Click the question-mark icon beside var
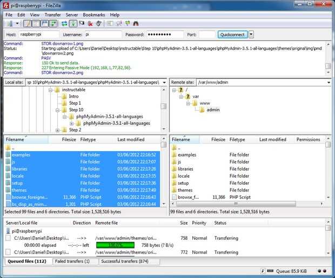The height and width of the screenshot is (278, 335). click(x=187, y=97)
